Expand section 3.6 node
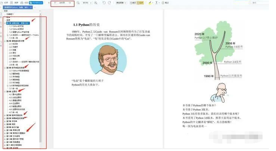This screenshot has width=276, height=151. pos(7,86)
